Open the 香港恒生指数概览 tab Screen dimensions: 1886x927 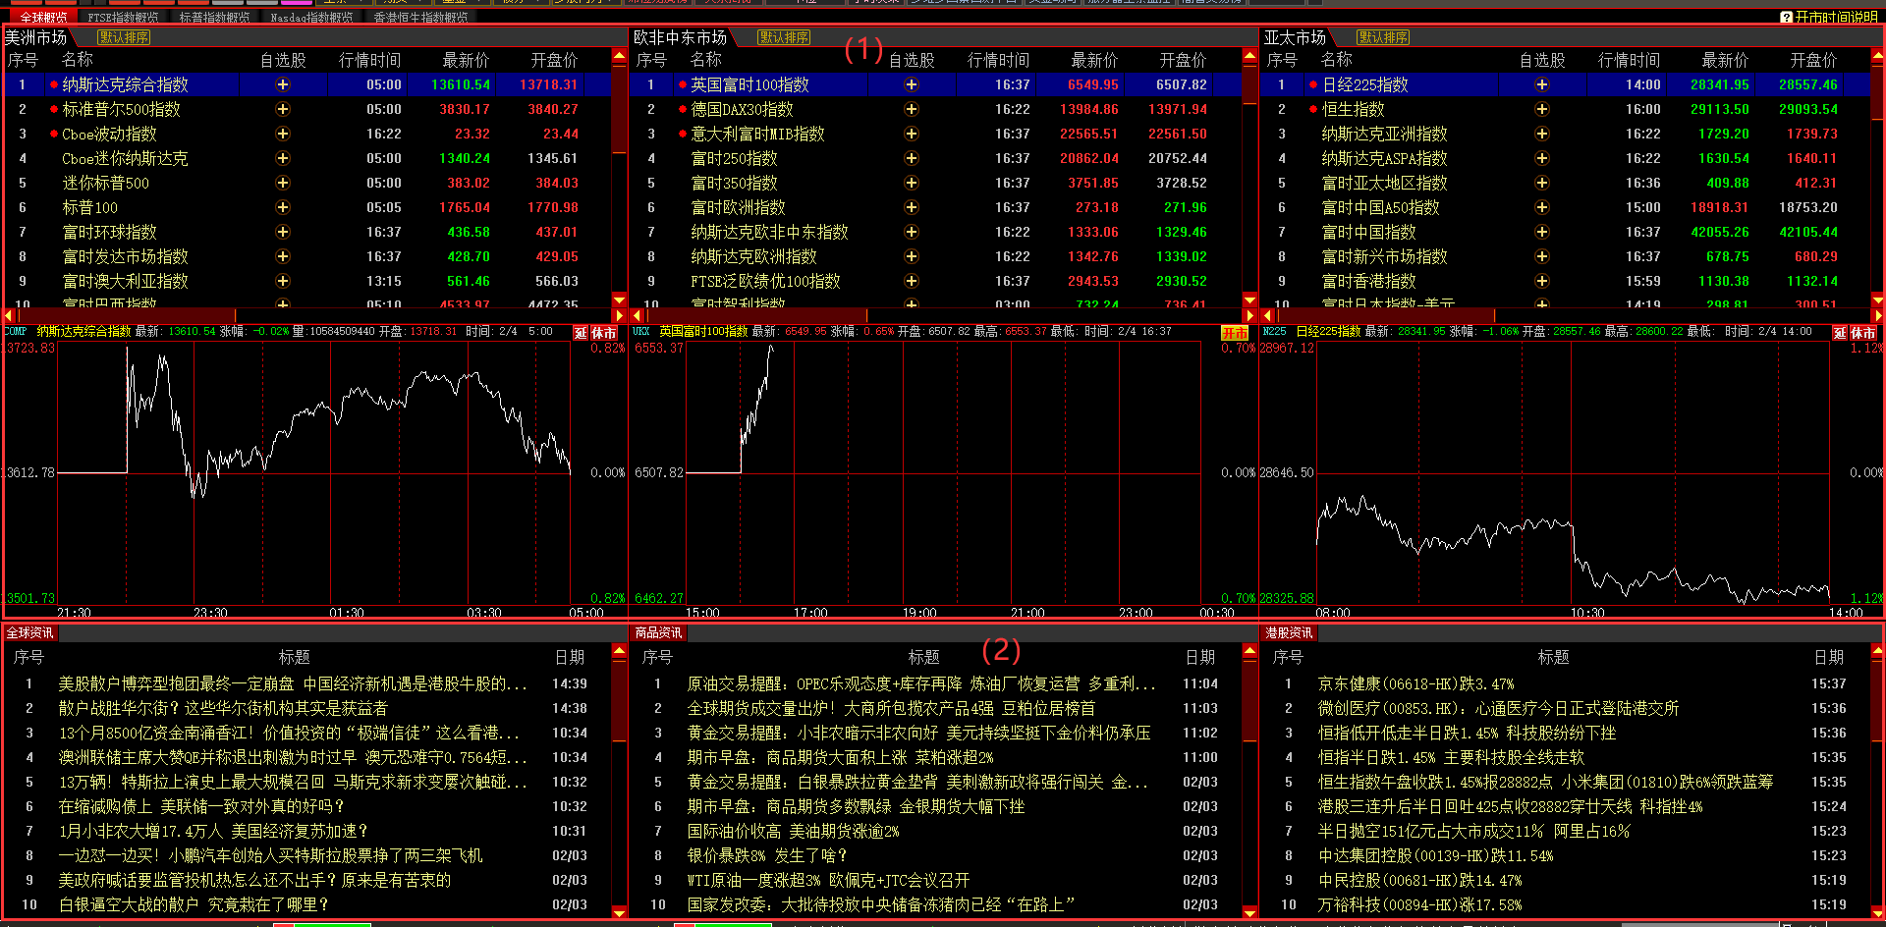pos(420,18)
